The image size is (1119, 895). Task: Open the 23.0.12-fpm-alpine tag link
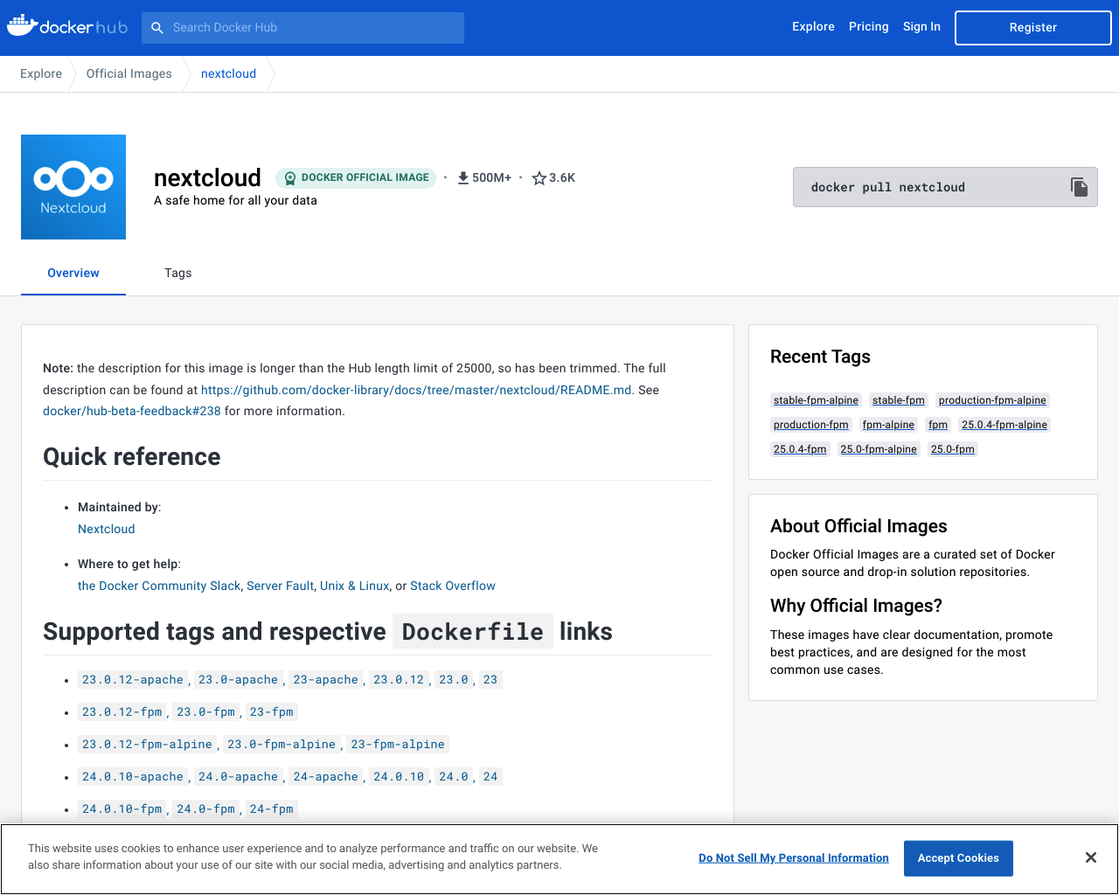point(147,745)
